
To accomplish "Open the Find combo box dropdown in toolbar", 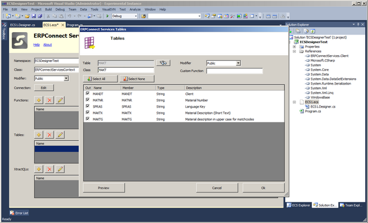I will pyautogui.click(x=200, y=16).
